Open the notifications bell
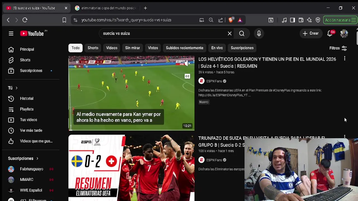Image resolution: width=358 pixels, height=201 pixels. [x=330, y=33]
